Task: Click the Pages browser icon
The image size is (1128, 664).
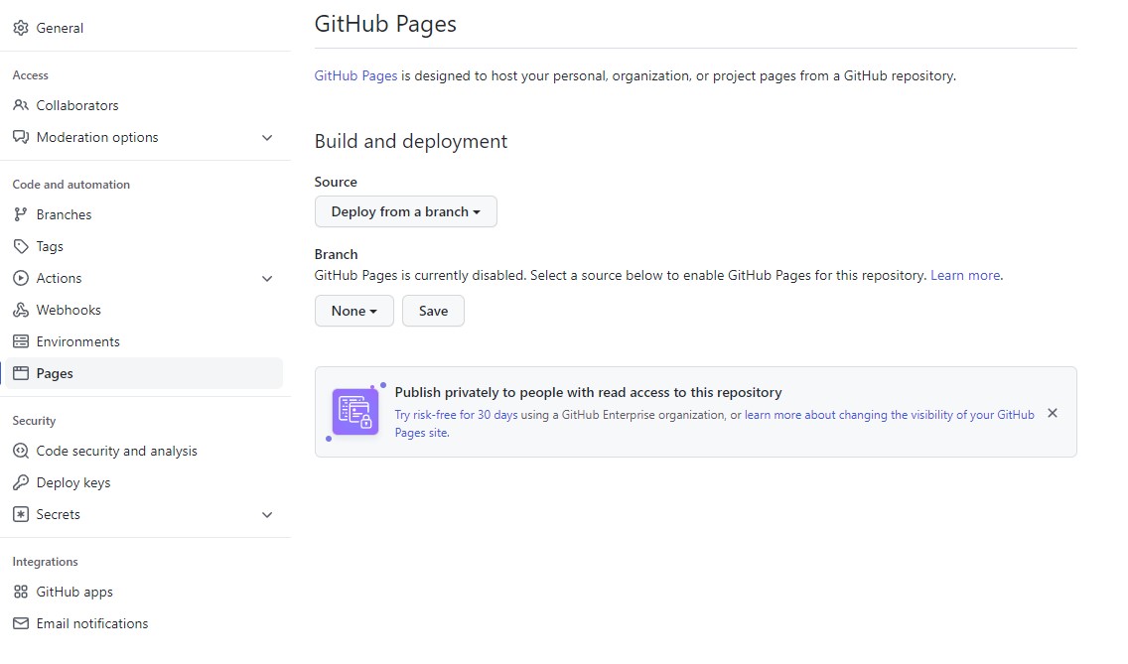Action: point(21,373)
